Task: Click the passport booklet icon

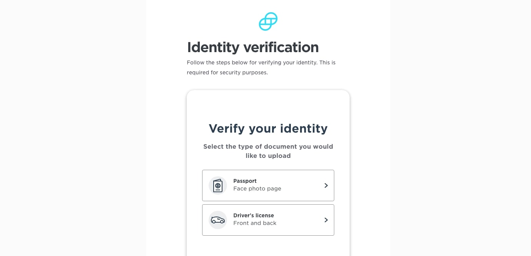Action: coord(218,185)
